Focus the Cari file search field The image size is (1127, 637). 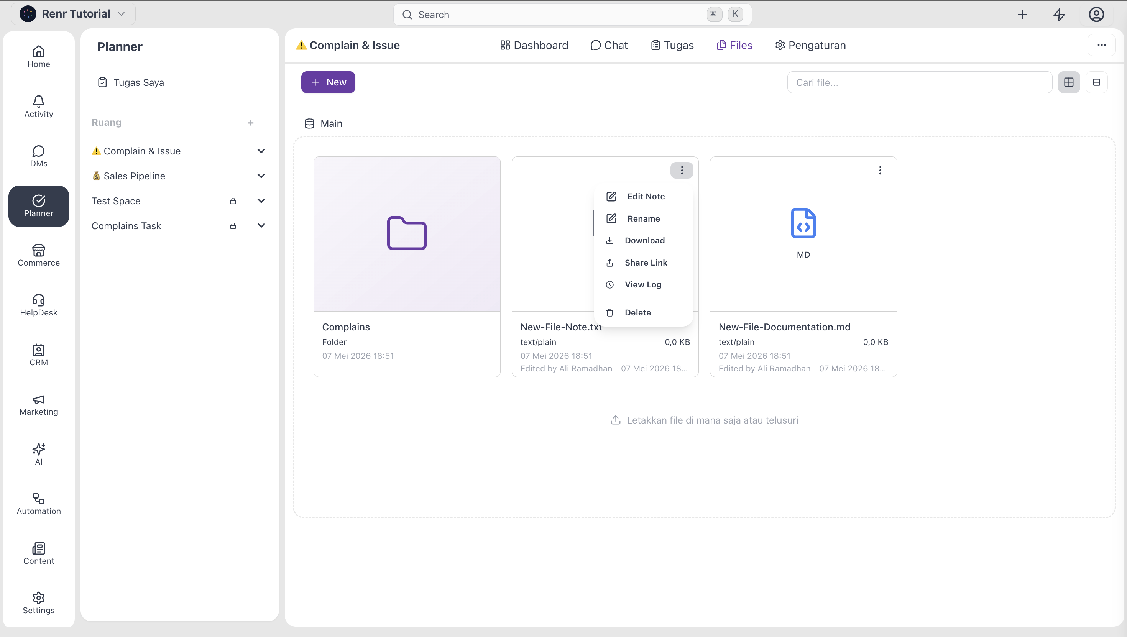[x=919, y=82]
